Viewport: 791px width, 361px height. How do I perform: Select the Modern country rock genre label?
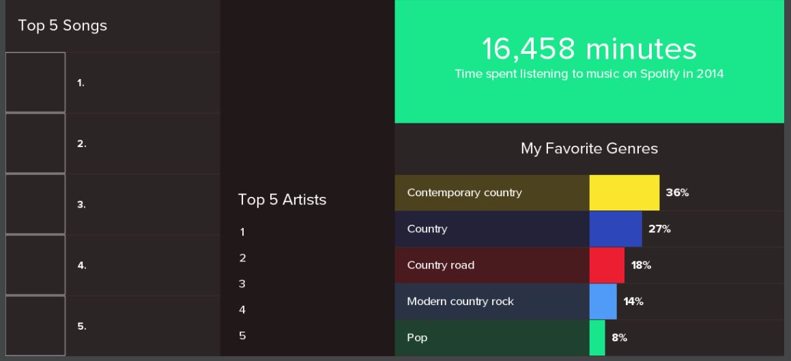point(460,301)
